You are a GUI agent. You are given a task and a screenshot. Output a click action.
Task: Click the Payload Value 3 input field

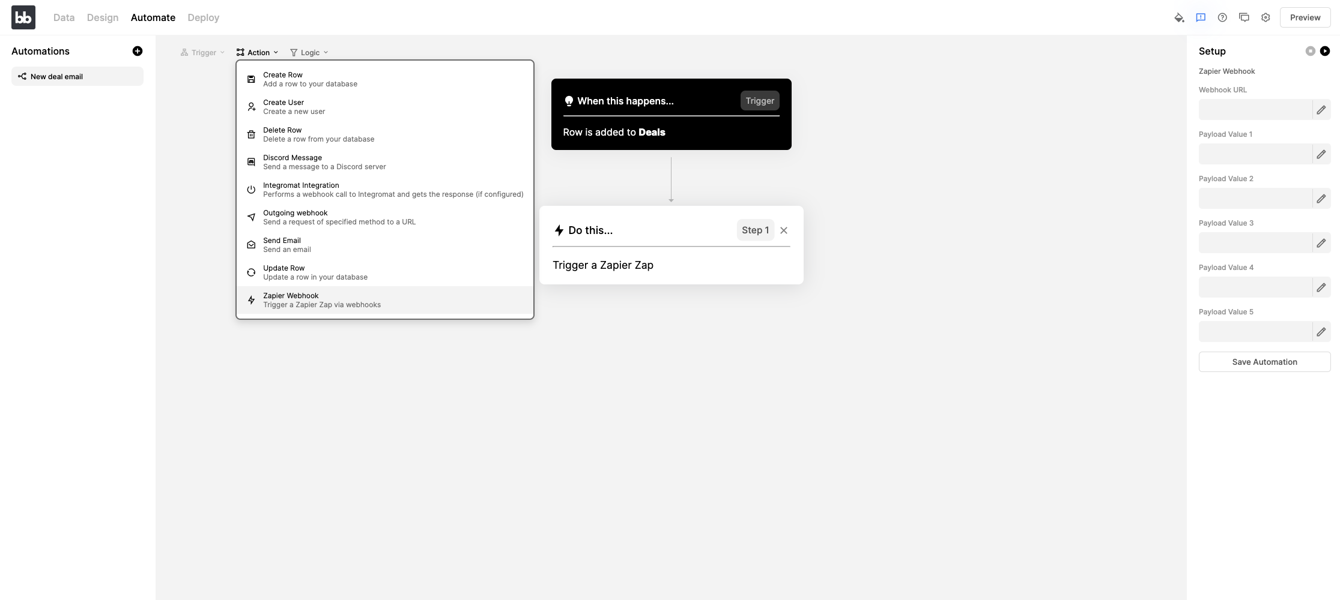(1255, 243)
